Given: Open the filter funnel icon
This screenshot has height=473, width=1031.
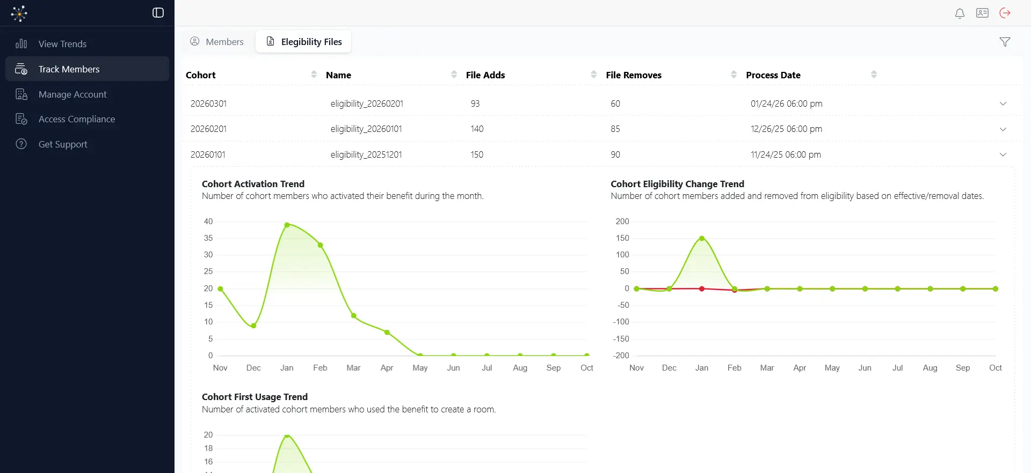Looking at the screenshot, I should coord(1005,42).
